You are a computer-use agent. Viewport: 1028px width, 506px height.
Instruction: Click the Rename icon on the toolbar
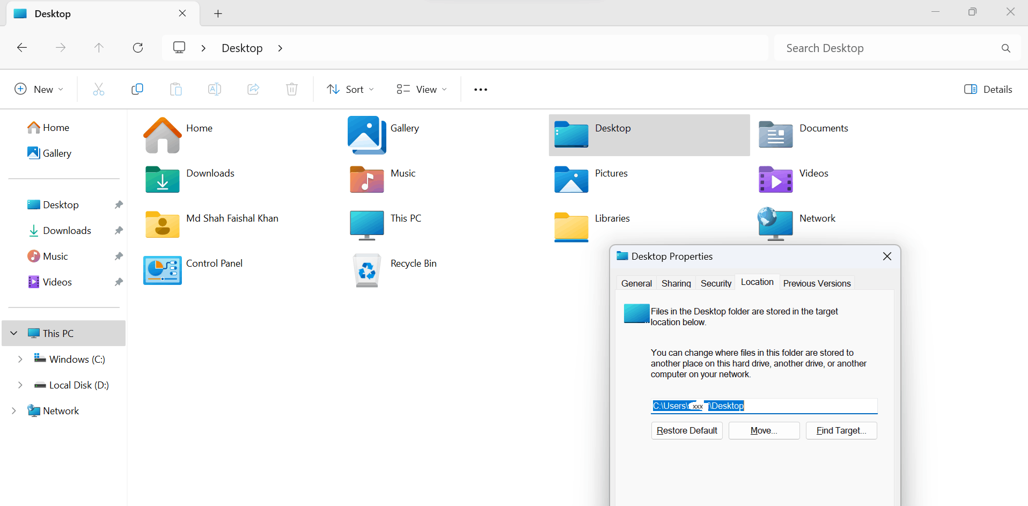215,89
